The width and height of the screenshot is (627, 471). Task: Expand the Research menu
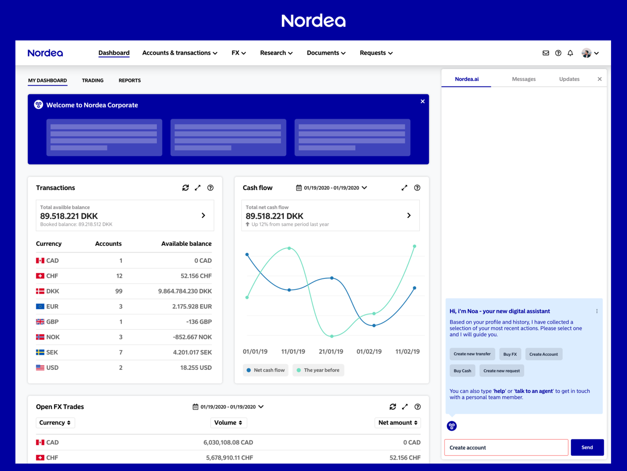click(276, 53)
